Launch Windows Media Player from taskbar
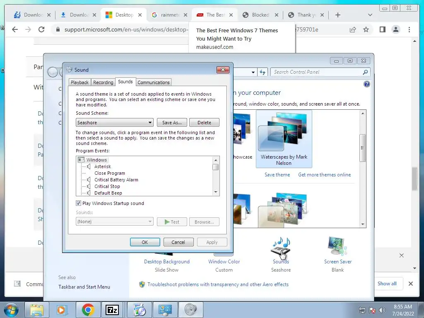The width and height of the screenshot is (424, 318). [62, 310]
